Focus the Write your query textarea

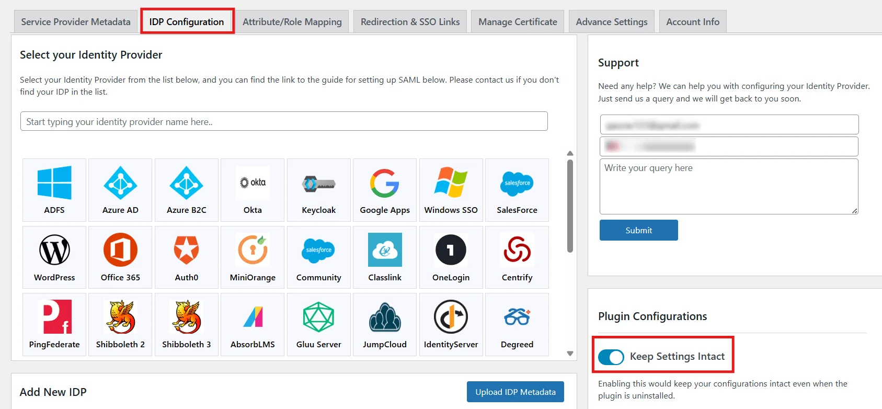pos(728,186)
